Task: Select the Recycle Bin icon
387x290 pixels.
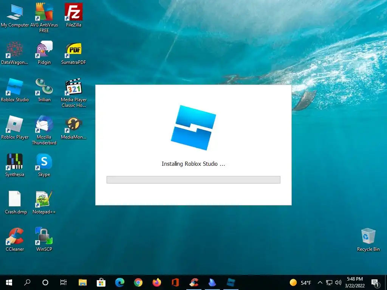Action: pyautogui.click(x=368, y=239)
